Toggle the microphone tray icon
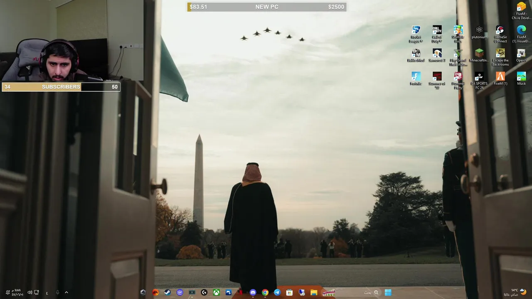The image size is (532, 299). (57, 292)
